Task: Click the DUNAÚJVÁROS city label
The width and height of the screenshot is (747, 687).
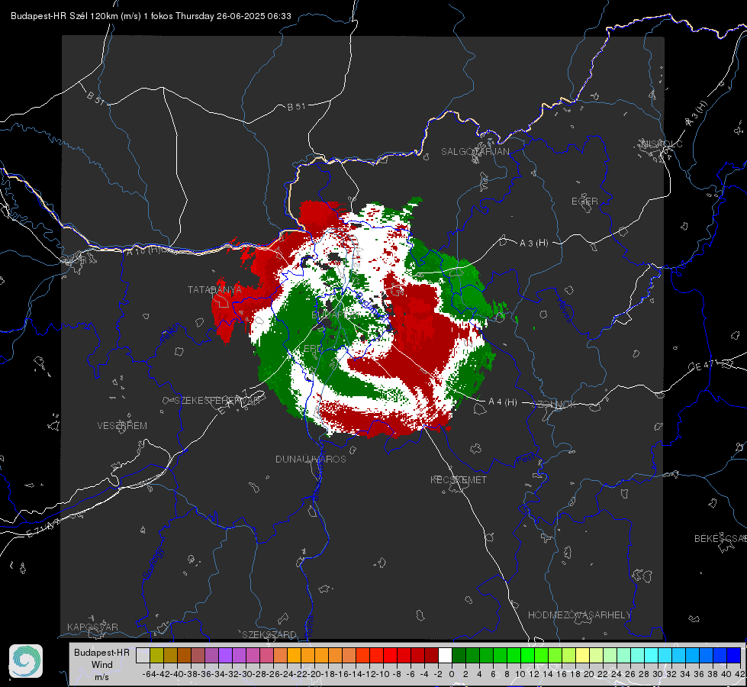Action: [311, 459]
